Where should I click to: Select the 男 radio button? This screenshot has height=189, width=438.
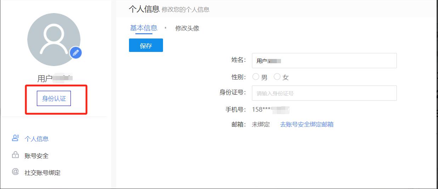click(x=256, y=77)
